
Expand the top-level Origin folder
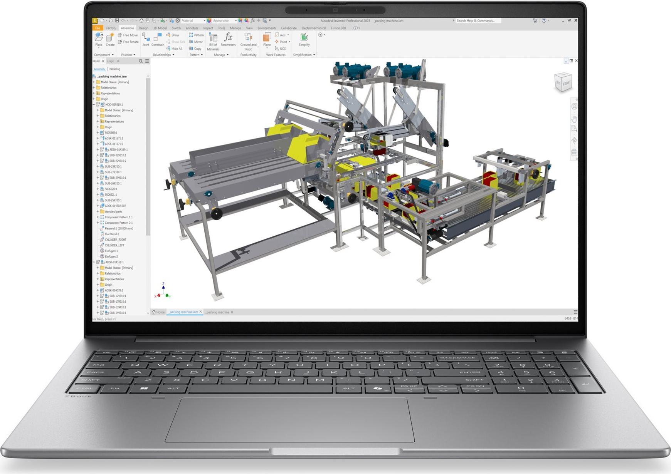pyautogui.click(x=94, y=99)
